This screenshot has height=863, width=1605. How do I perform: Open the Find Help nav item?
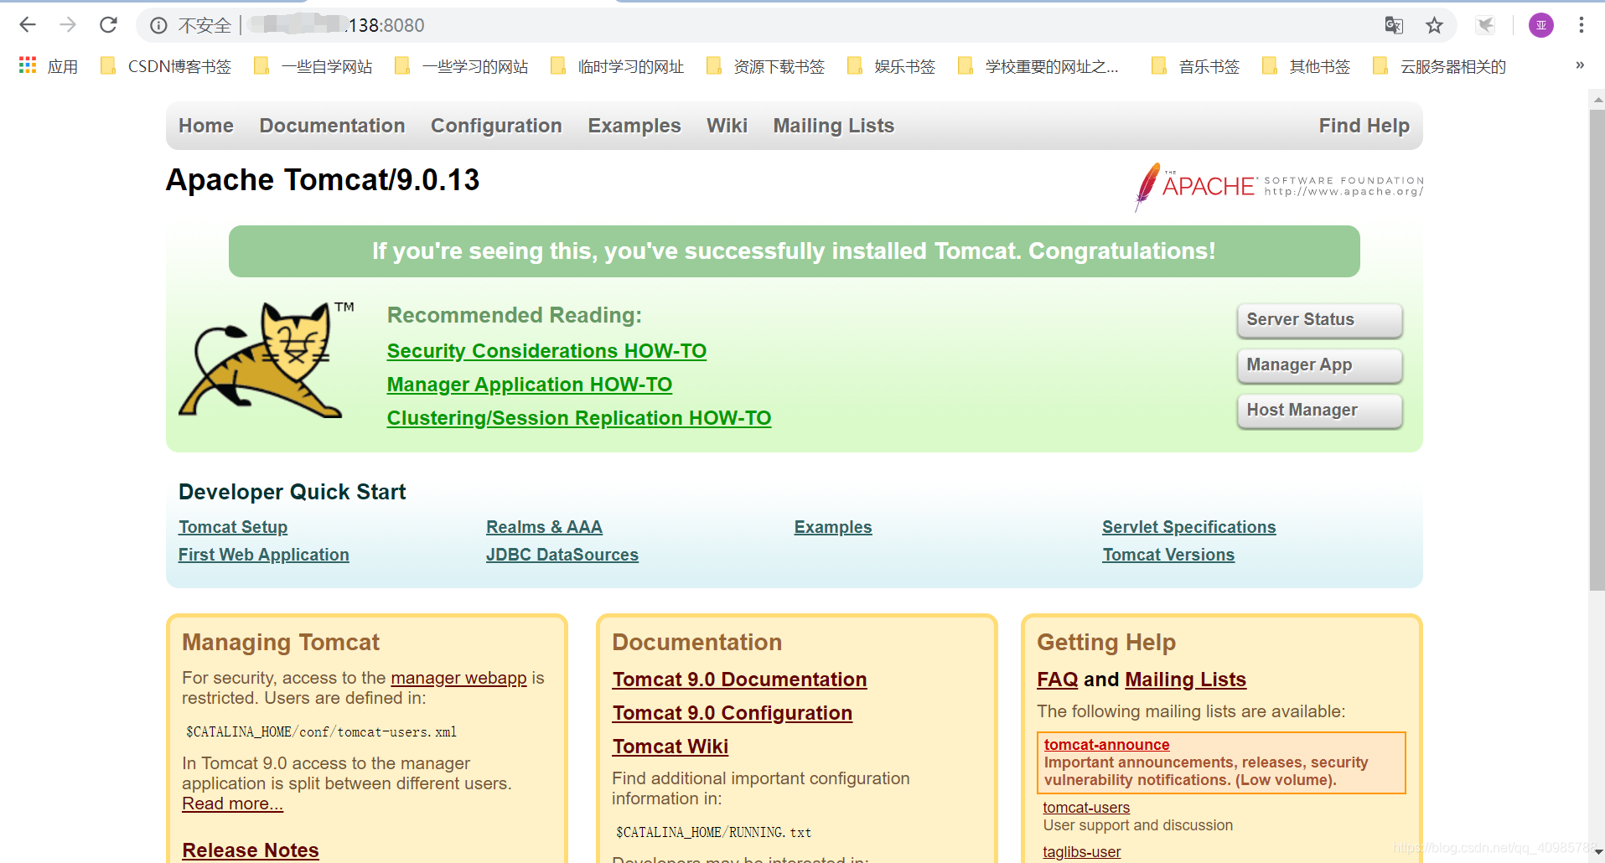(x=1364, y=126)
